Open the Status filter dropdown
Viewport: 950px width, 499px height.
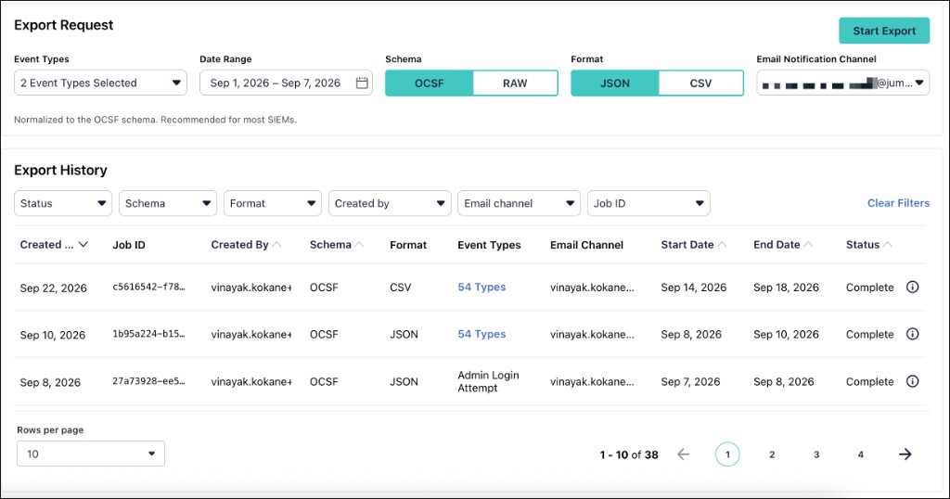click(x=63, y=203)
